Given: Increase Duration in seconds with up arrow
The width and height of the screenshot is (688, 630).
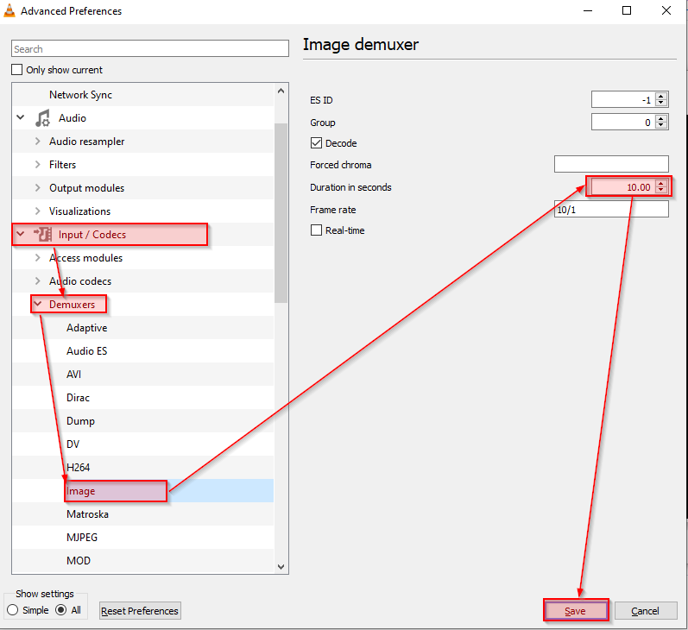Looking at the screenshot, I should coord(661,184).
